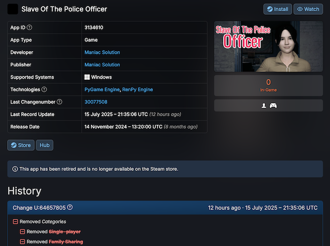Open the Store page button

coord(21,145)
